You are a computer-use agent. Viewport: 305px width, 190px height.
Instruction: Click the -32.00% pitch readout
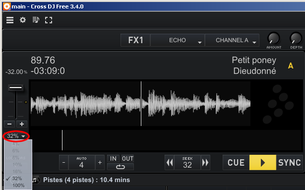16,72
